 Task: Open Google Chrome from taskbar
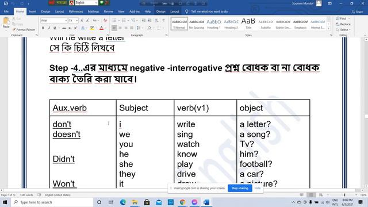click(x=183, y=202)
